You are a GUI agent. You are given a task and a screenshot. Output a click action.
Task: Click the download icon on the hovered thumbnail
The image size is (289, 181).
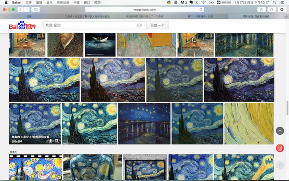point(51,141)
